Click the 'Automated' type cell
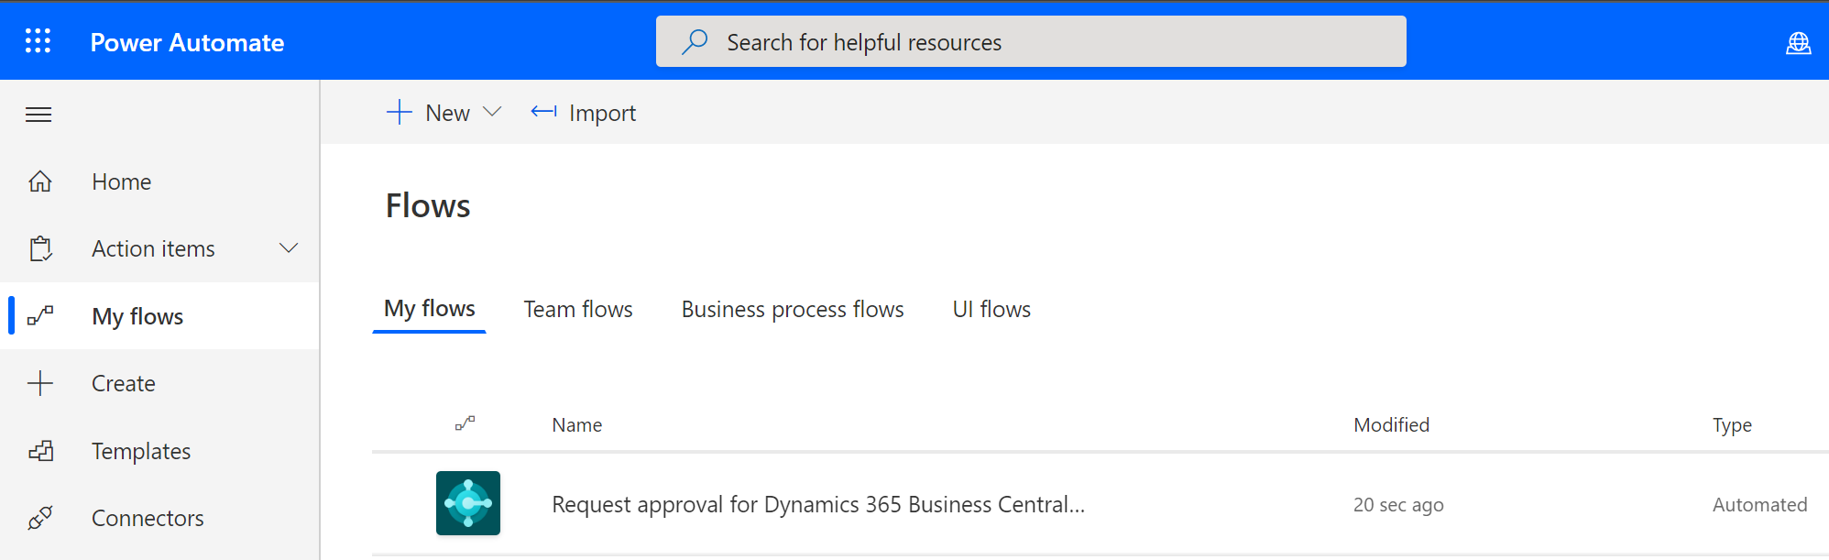The image size is (1829, 560). 1759,504
